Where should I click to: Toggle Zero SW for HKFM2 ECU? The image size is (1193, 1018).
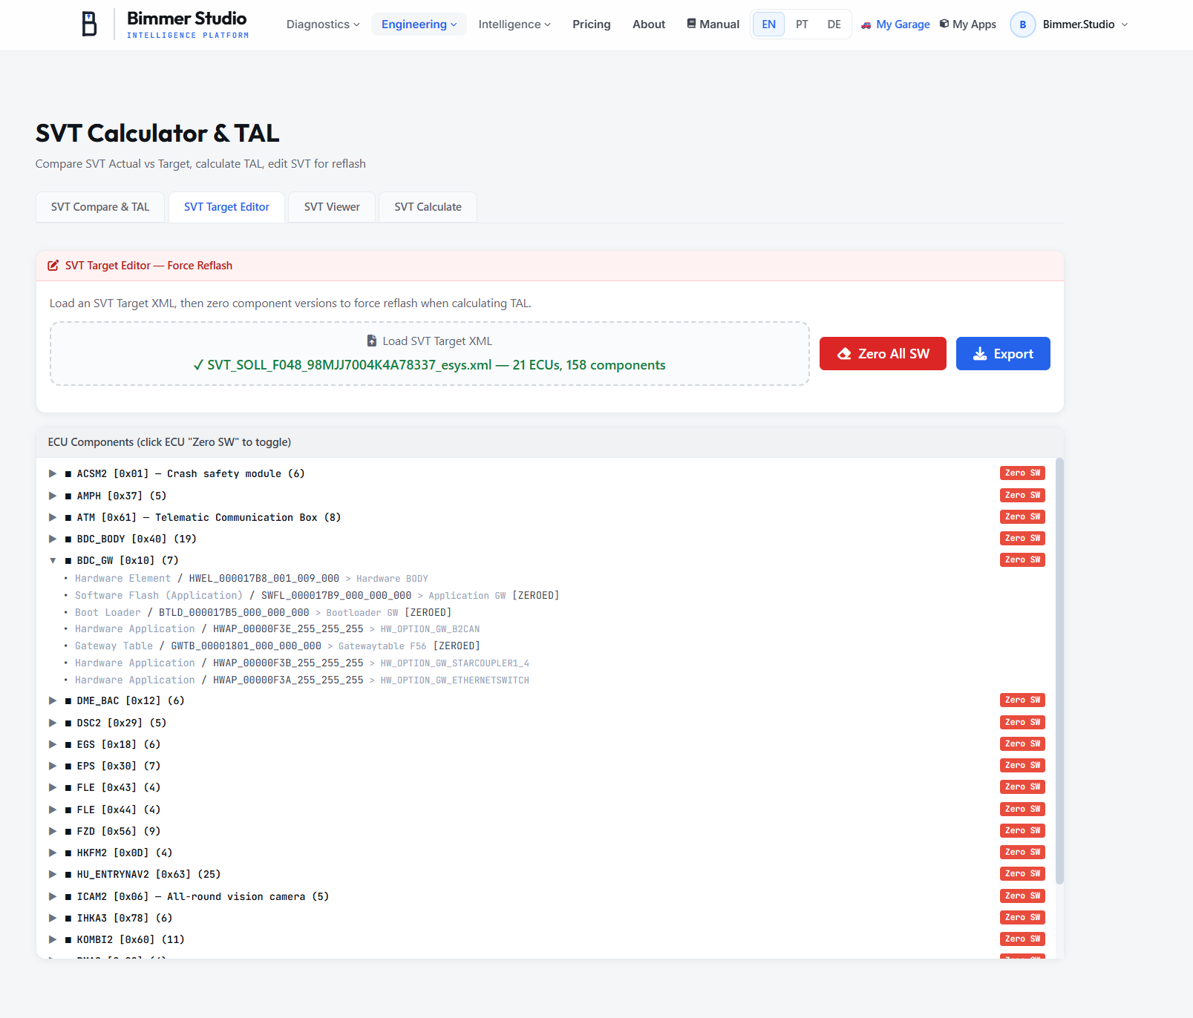click(x=1022, y=852)
